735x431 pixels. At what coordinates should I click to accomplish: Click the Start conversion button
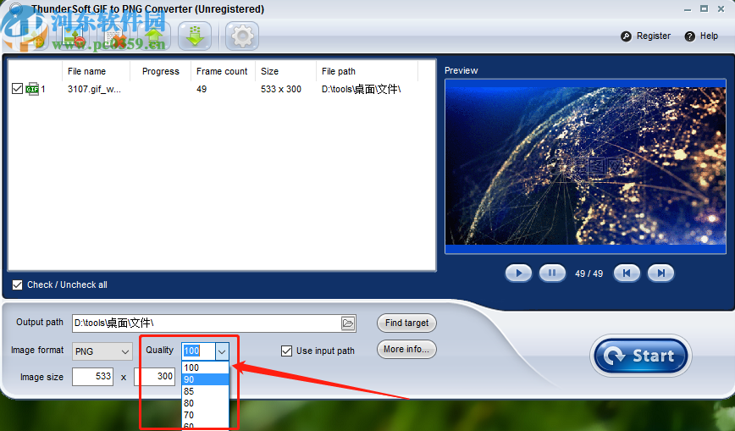pos(641,356)
